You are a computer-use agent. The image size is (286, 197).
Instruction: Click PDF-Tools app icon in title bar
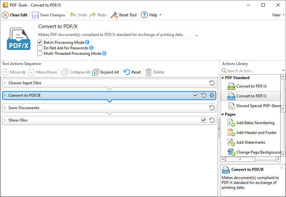pos(6,5)
